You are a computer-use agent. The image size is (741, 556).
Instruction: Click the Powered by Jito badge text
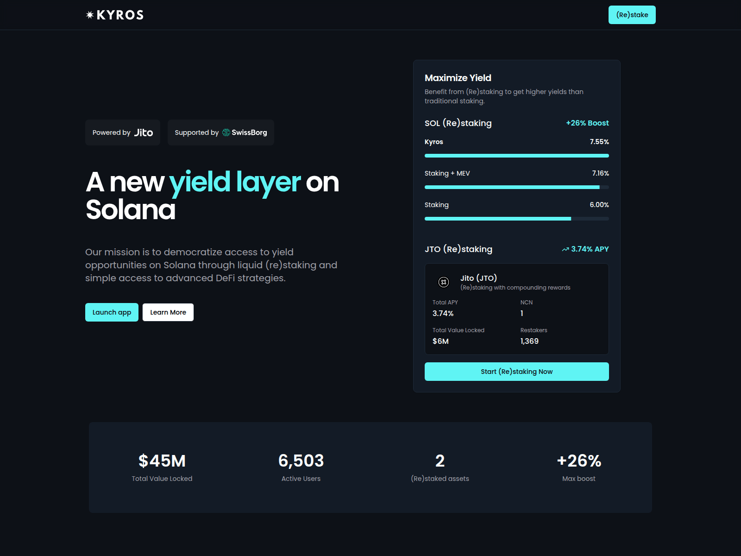[x=123, y=133]
